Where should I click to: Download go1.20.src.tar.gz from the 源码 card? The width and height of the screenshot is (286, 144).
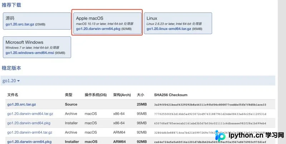point(20,24)
